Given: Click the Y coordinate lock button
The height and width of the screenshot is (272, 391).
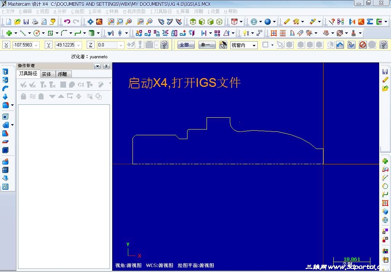Looking at the screenshot, I should [48, 45].
